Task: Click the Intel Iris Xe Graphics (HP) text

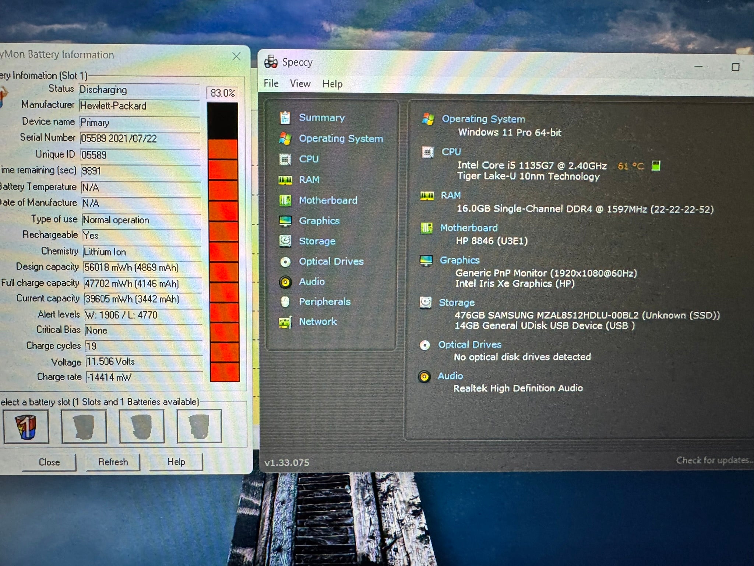Action: click(x=515, y=284)
